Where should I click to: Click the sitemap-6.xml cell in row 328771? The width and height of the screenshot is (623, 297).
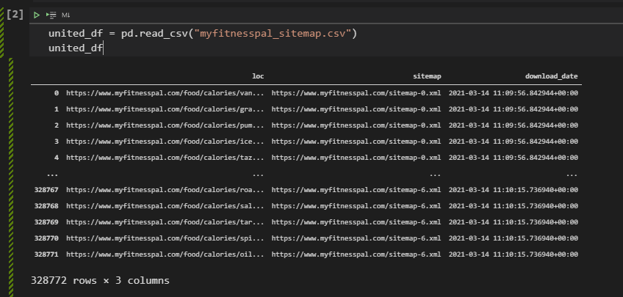[356, 254]
